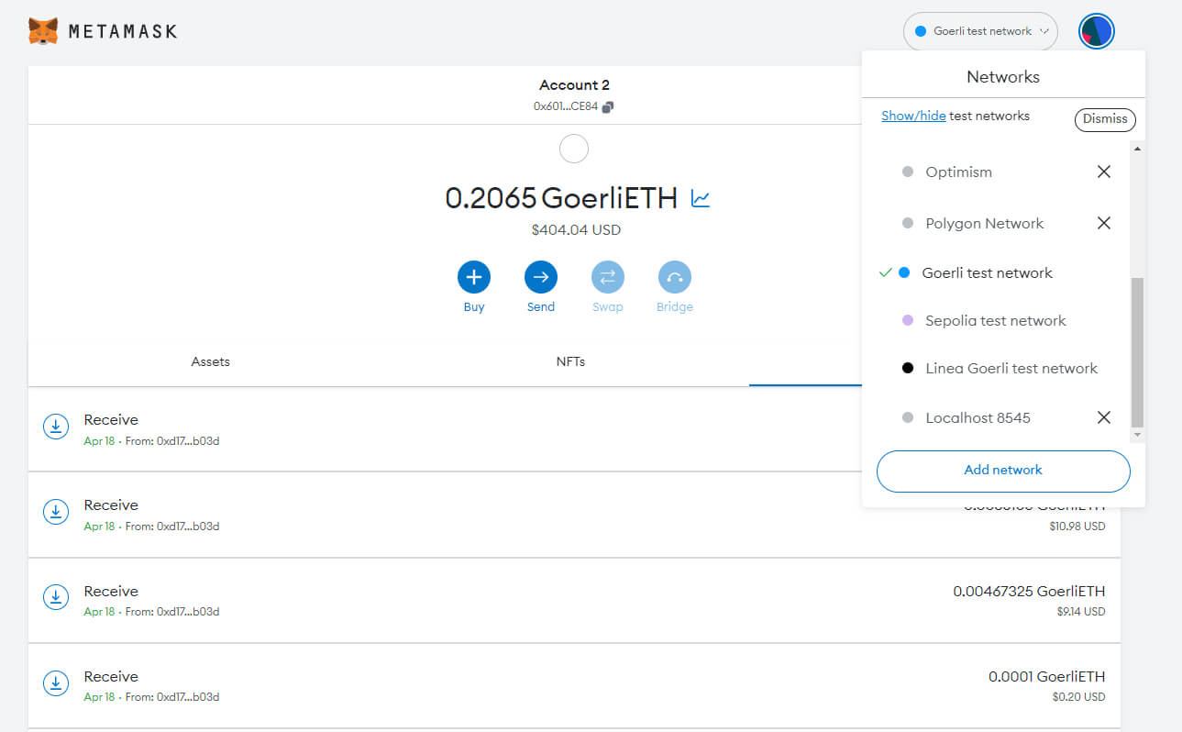Screen dimensions: 1182x732
Task: Copy the Account 2 address
Action: 608,106
